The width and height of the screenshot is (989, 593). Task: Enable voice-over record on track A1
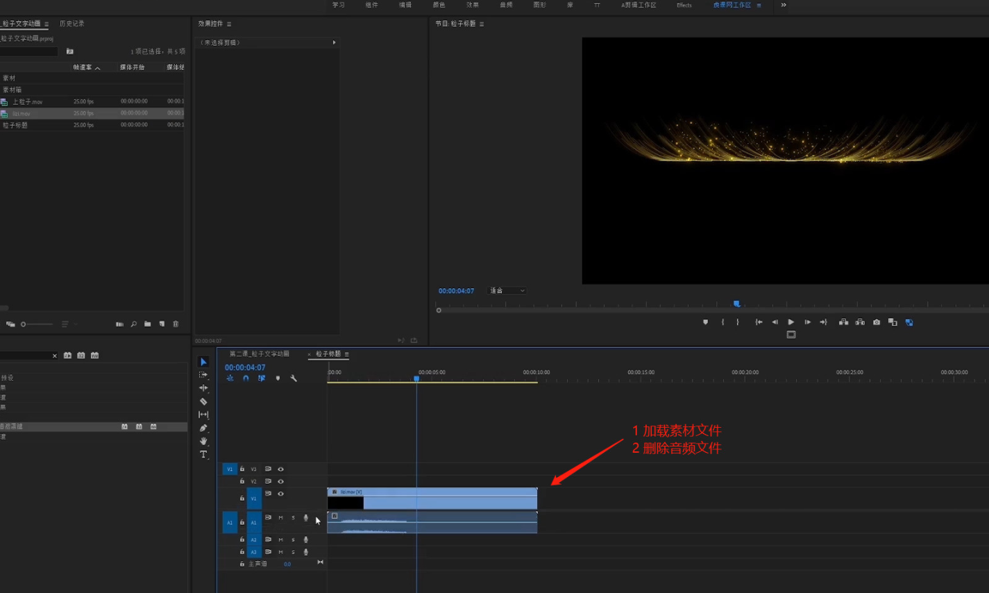coord(305,517)
